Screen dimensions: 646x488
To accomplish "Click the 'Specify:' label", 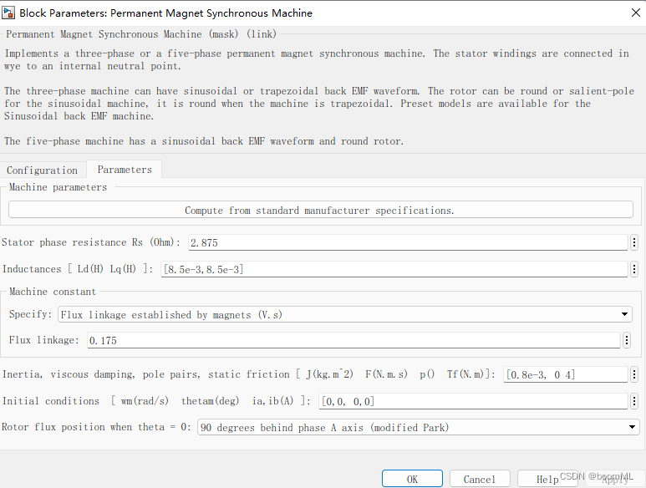I will (30, 314).
